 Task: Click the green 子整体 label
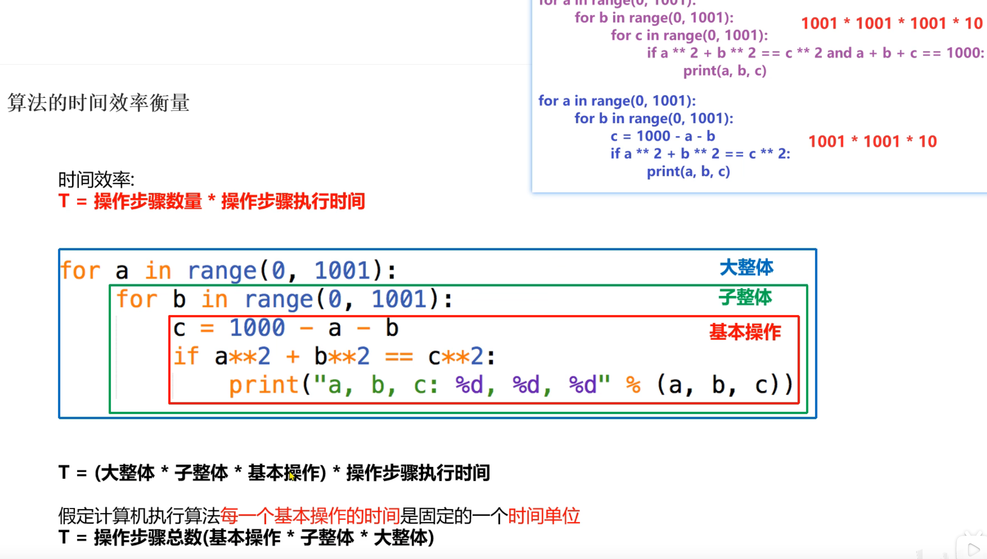point(745,297)
